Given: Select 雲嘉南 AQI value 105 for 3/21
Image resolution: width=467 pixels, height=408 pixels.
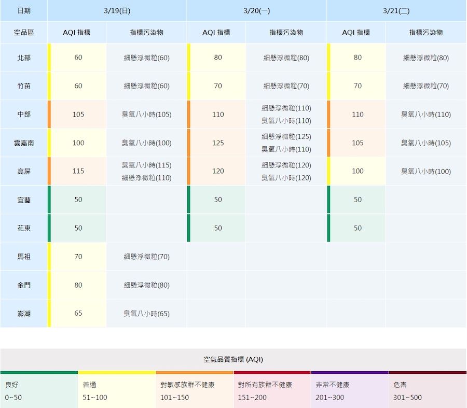Looking at the screenshot, I should [x=358, y=143].
